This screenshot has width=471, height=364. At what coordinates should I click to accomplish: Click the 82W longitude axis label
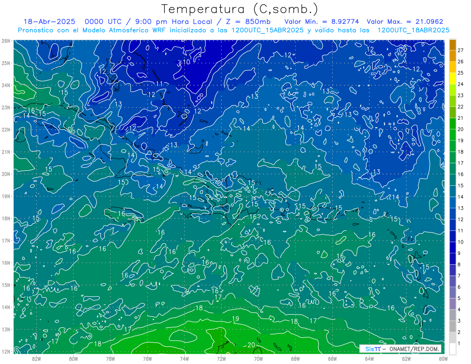[37, 359]
